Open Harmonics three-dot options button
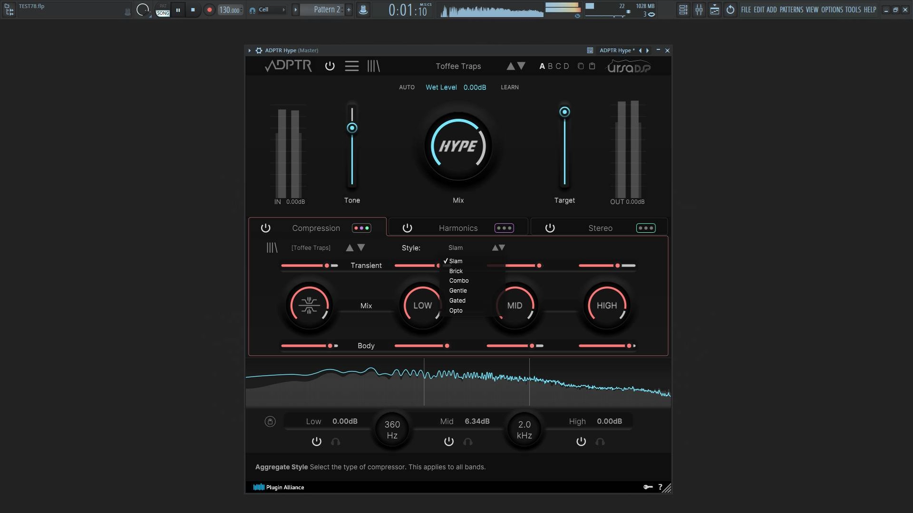This screenshot has height=513, width=913. point(504,228)
